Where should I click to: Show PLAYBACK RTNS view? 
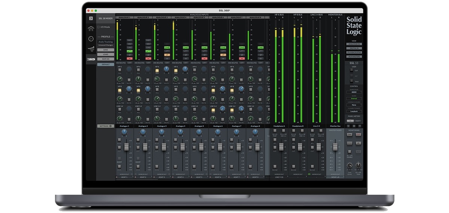click(354, 52)
